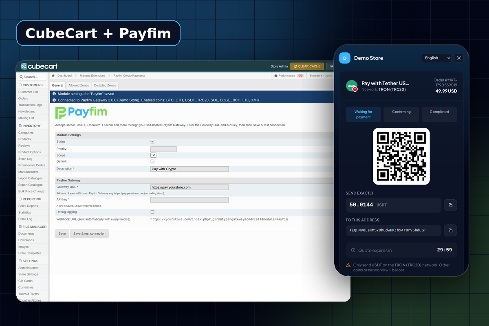Click the Gateway URL input field
The width and height of the screenshot is (489, 326).
click(189, 187)
